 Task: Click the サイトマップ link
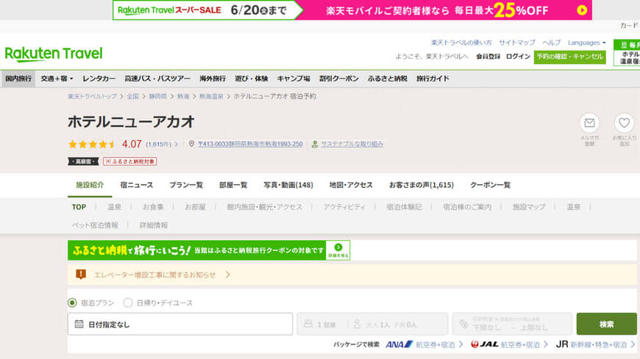[516, 43]
